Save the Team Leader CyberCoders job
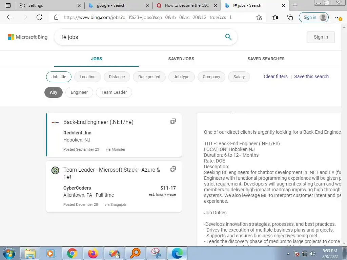Image resolution: width=347 pixels, height=260 pixels. point(173,169)
